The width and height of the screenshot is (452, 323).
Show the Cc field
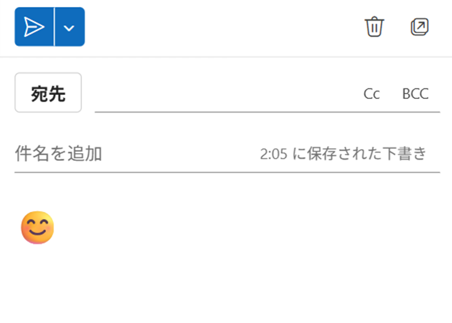[x=371, y=94]
